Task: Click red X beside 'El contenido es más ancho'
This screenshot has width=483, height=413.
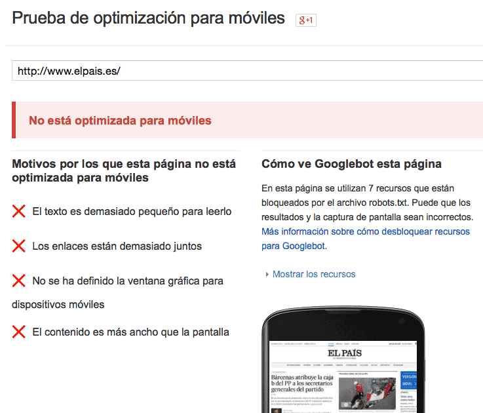Action: pyautogui.click(x=19, y=332)
